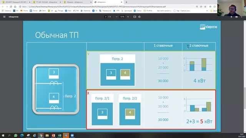This screenshot has height=138, width=246.
Task: Open the PDF viewer more actions menu
Action: pos(242,17)
